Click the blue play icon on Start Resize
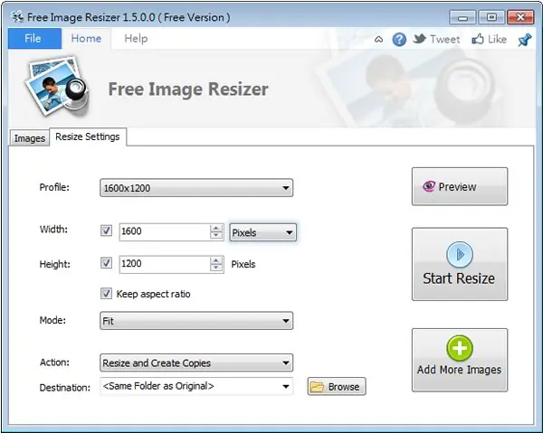This screenshot has width=543, height=433. click(460, 255)
